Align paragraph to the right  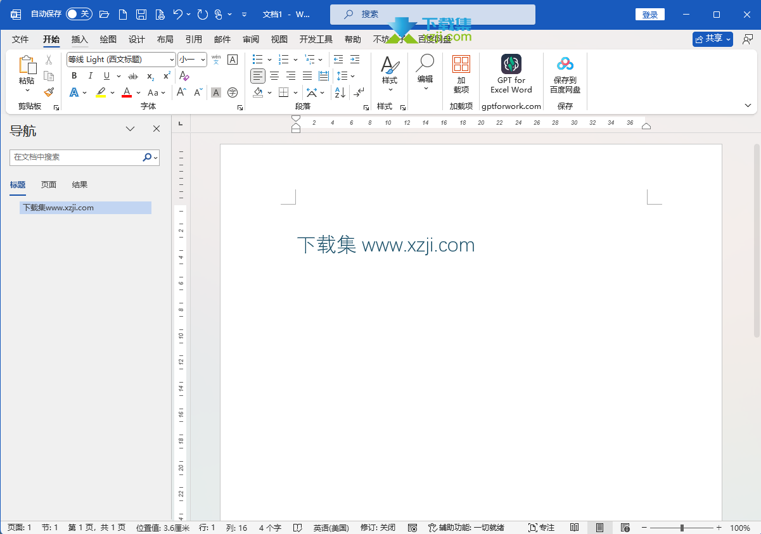click(291, 76)
